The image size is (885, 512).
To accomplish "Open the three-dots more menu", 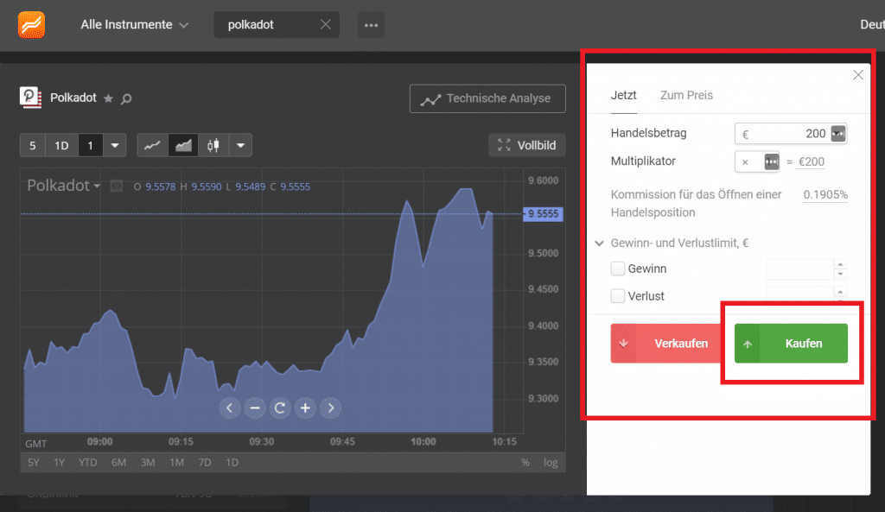I will click(371, 25).
